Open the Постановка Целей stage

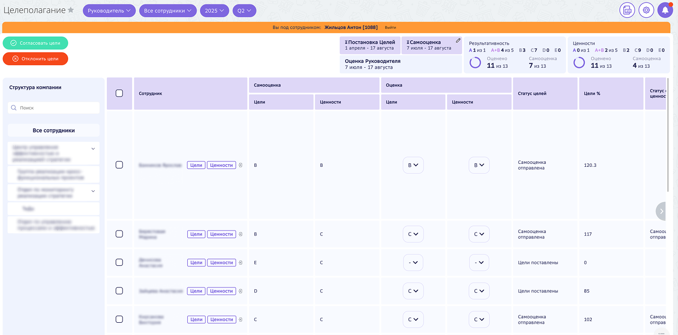click(x=370, y=45)
